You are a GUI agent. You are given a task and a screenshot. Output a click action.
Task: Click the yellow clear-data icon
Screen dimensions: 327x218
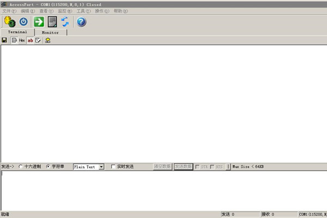48,40
